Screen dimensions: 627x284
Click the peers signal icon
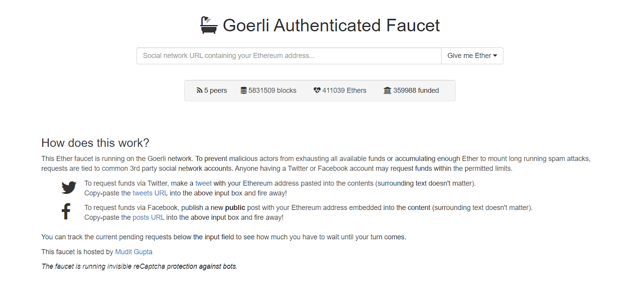pyautogui.click(x=199, y=91)
